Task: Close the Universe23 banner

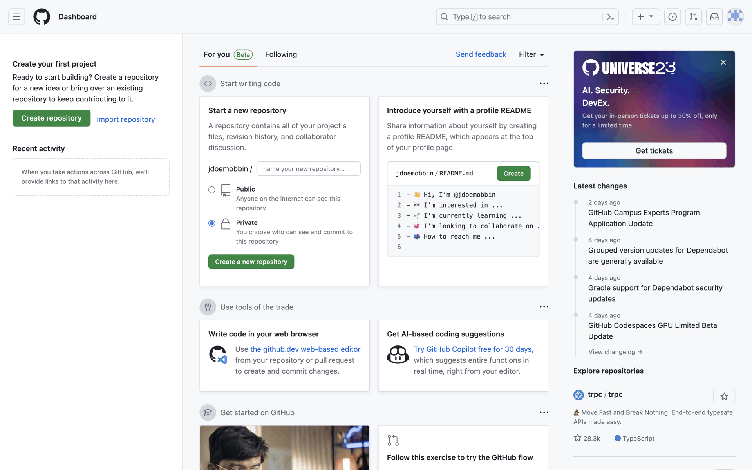Action: click(x=723, y=62)
